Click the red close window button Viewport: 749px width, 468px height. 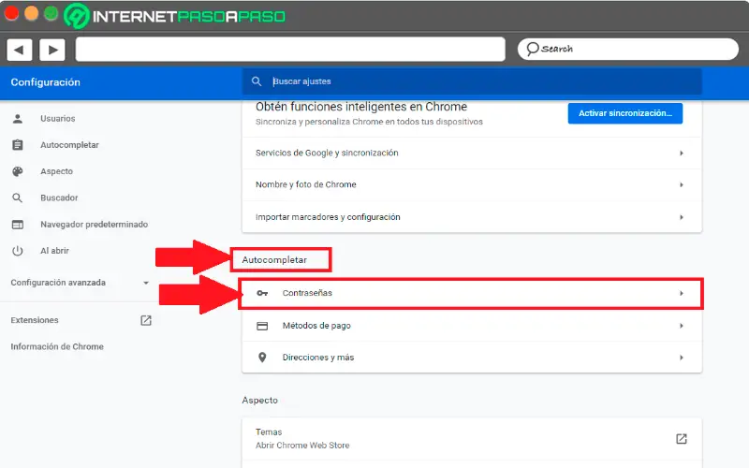coord(11,13)
